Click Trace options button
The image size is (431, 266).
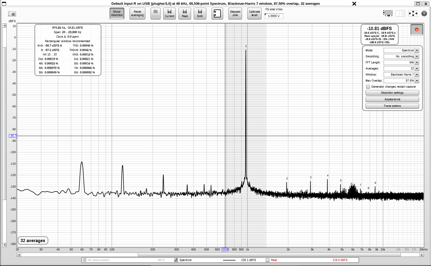click(392, 106)
